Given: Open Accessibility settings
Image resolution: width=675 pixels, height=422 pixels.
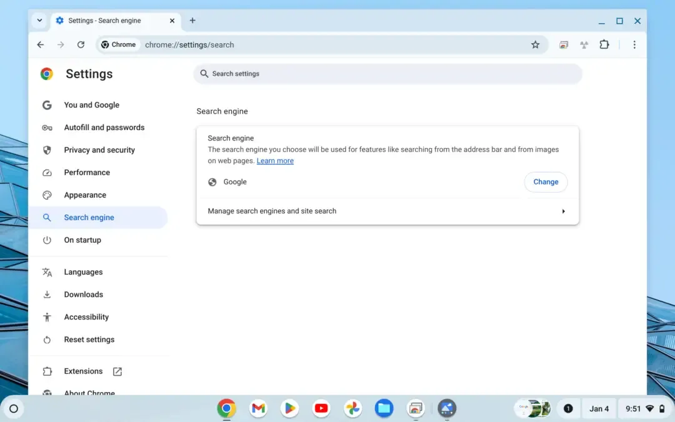Looking at the screenshot, I should point(98,317).
